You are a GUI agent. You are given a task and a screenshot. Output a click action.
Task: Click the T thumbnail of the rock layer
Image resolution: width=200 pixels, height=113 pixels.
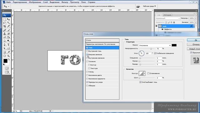click(160, 26)
